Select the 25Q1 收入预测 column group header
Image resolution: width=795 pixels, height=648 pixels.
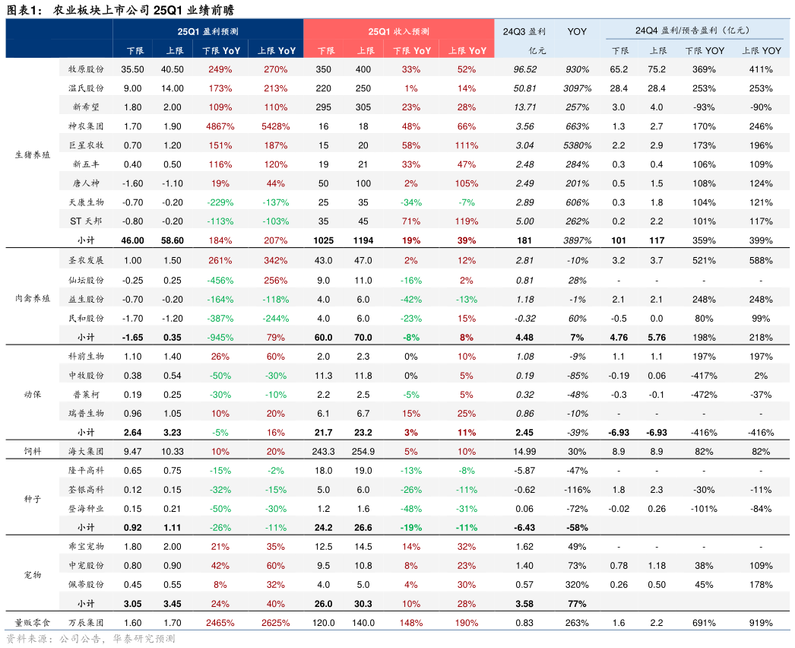click(399, 31)
